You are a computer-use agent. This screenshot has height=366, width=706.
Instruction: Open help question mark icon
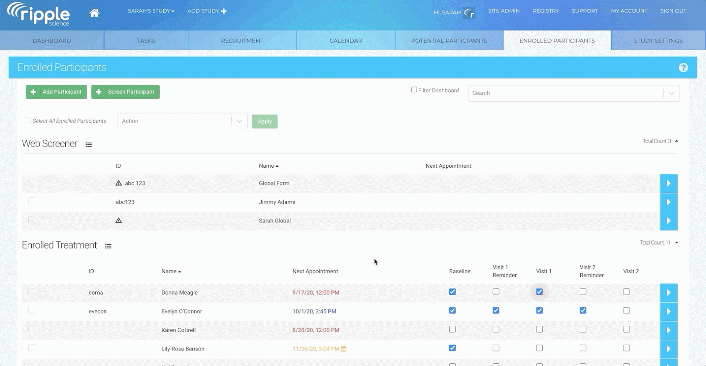pos(683,68)
